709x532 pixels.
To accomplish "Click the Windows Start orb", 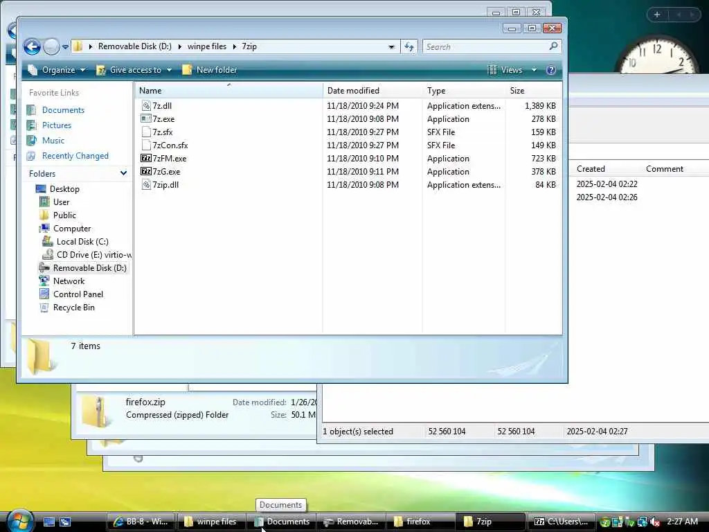I will click(x=20, y=521).
